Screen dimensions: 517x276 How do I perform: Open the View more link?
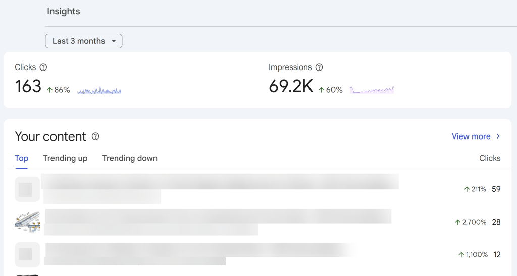click(x=471, y=136)
